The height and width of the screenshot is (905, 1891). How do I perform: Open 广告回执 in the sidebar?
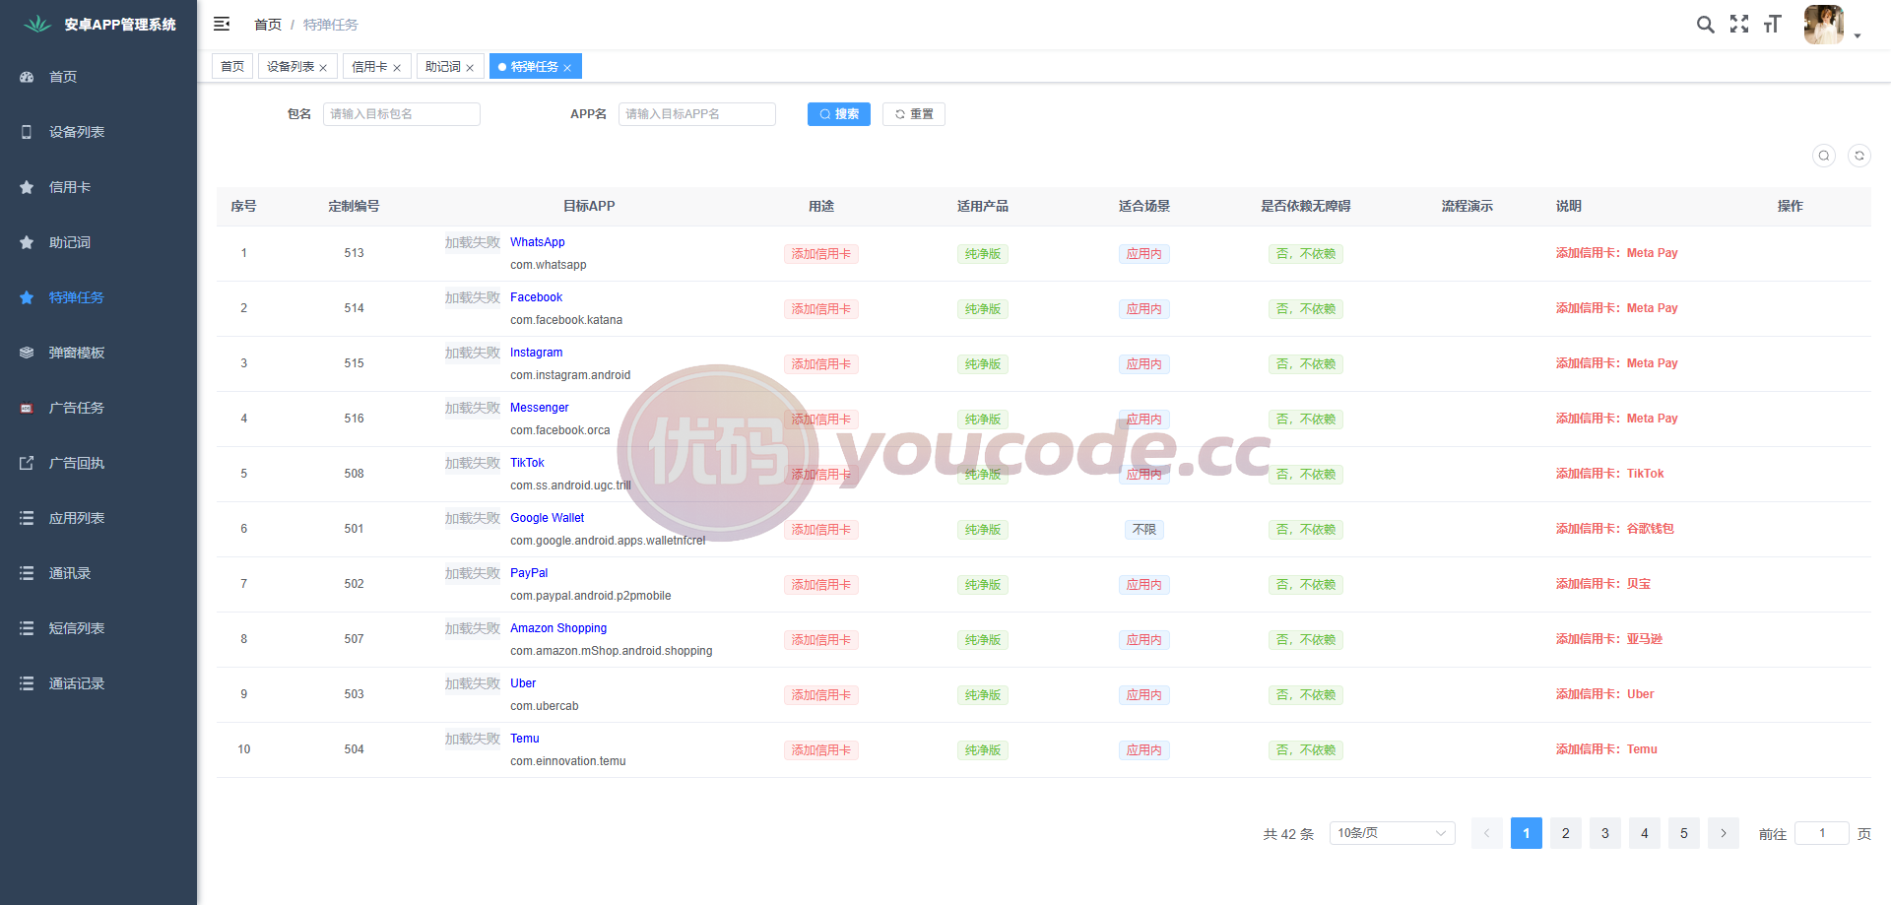coord(98,463)
